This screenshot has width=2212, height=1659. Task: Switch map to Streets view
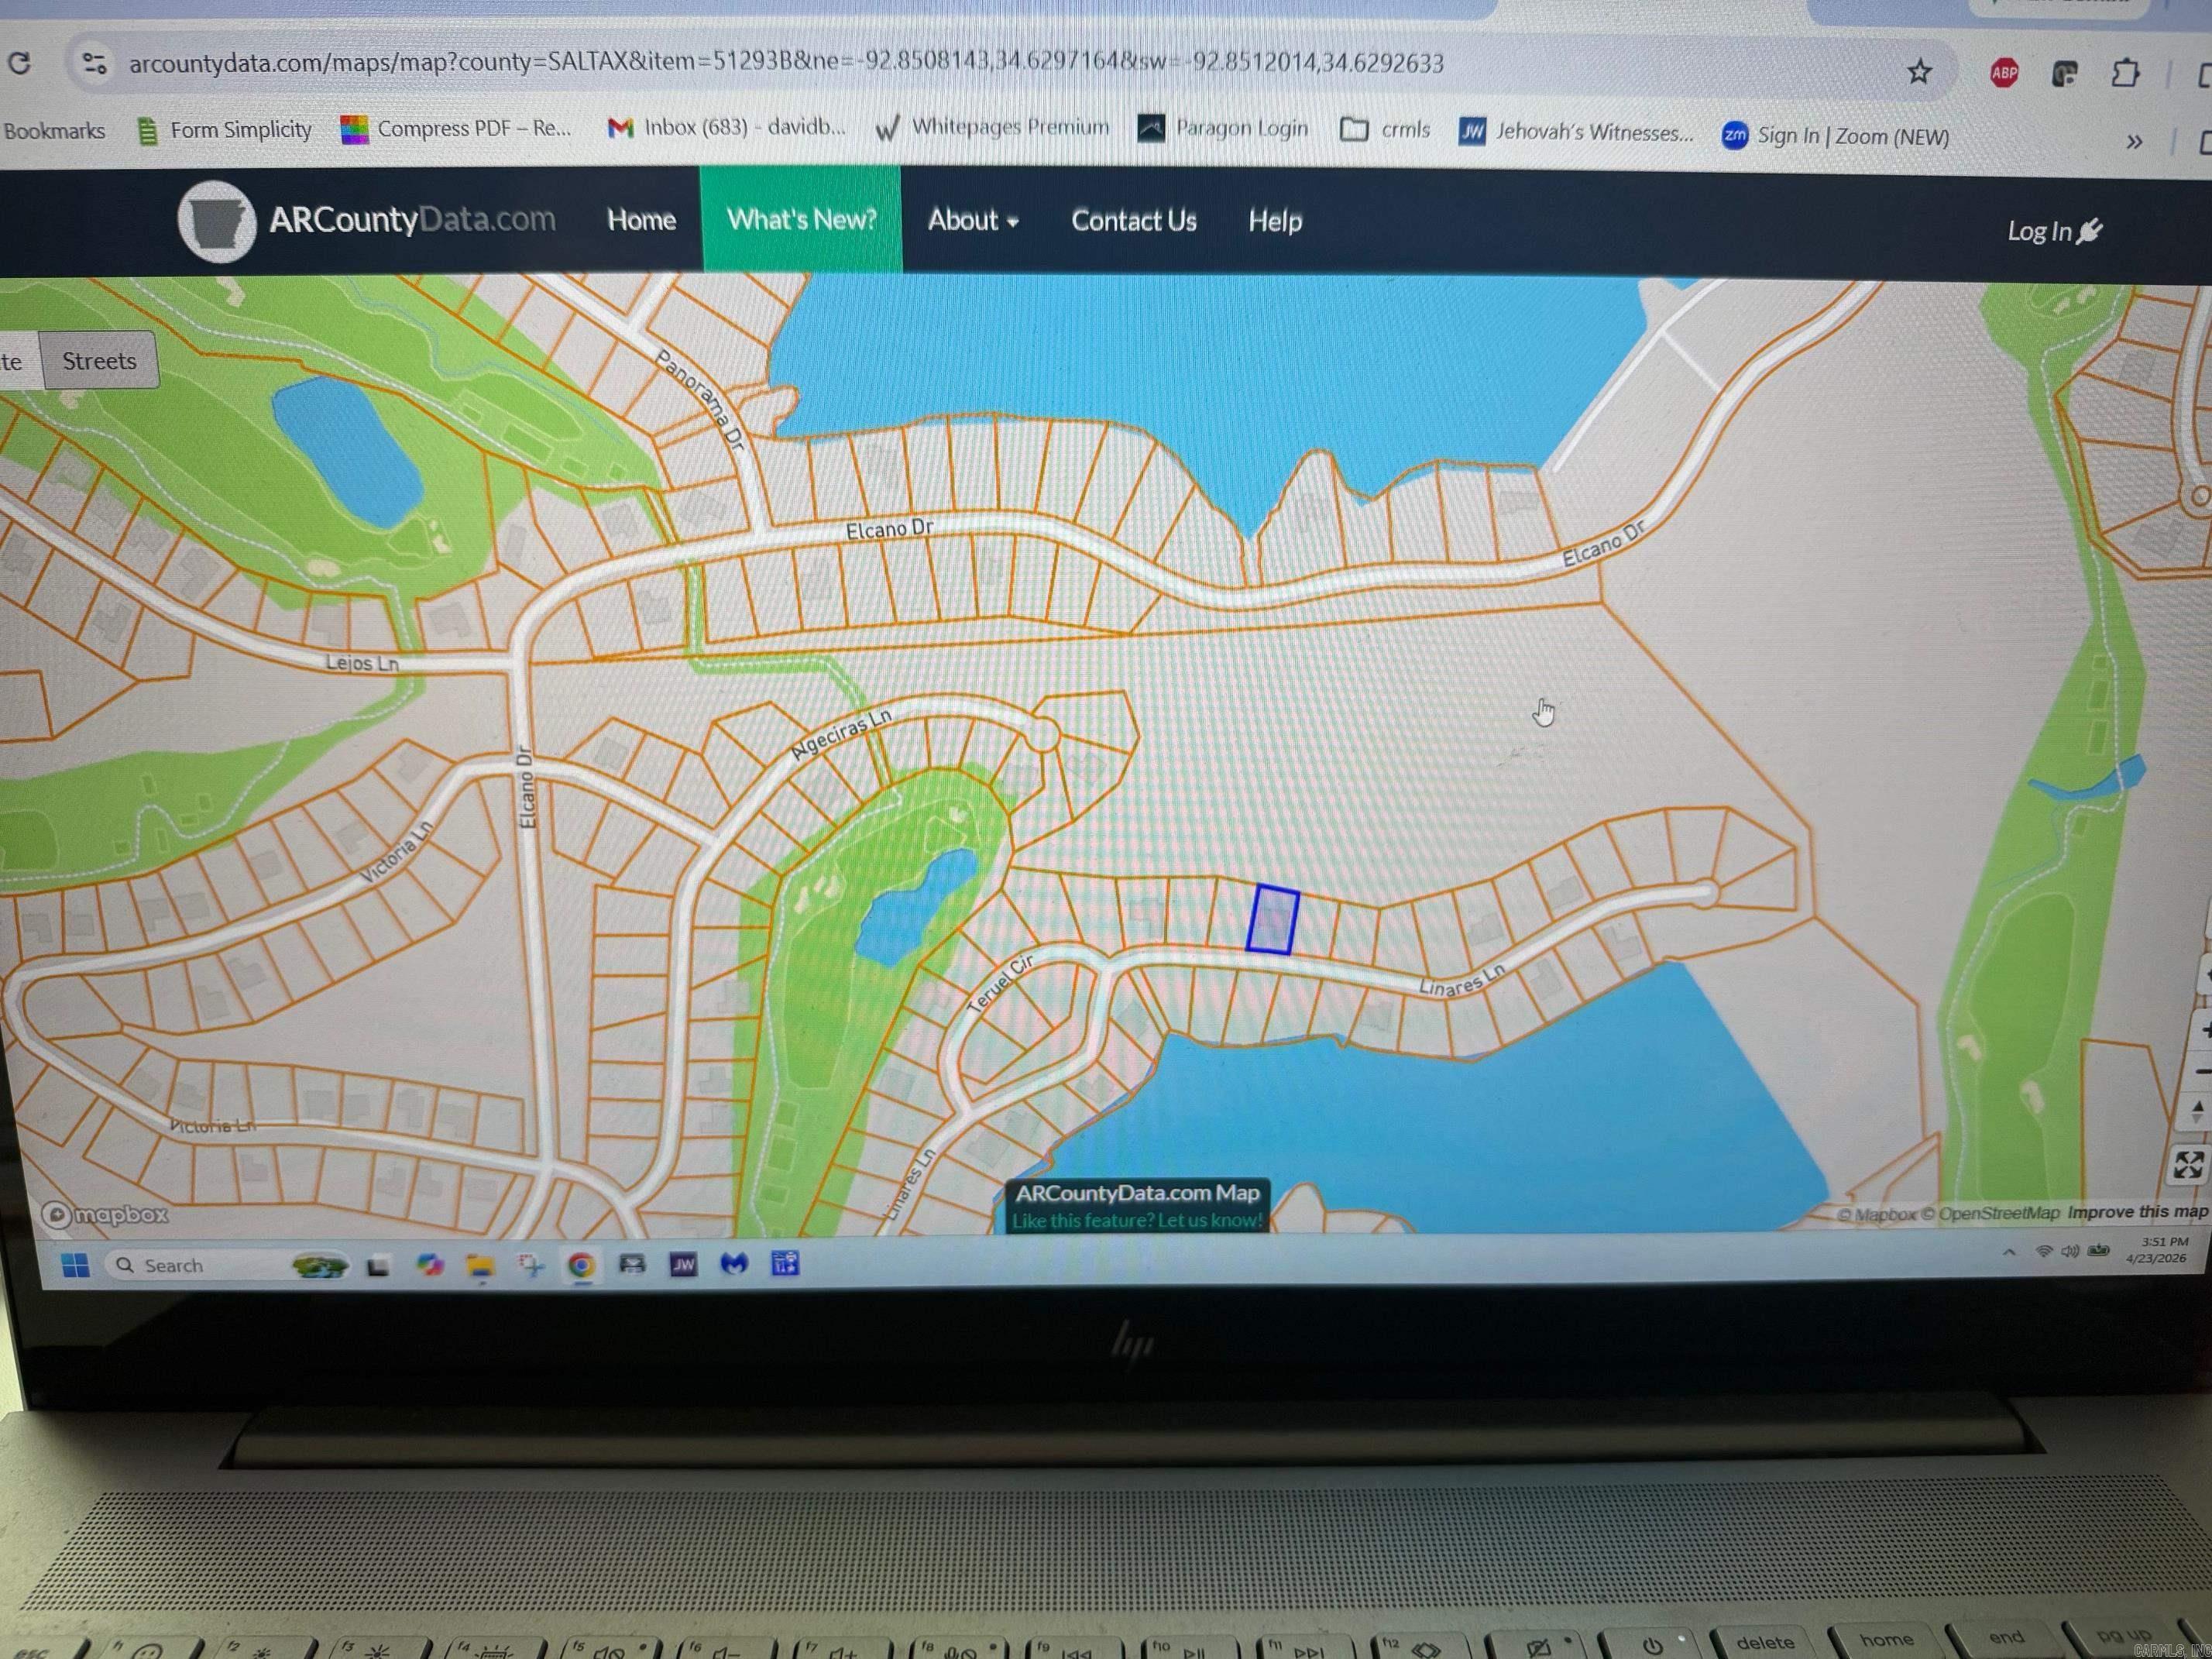[x=99, y=361]
